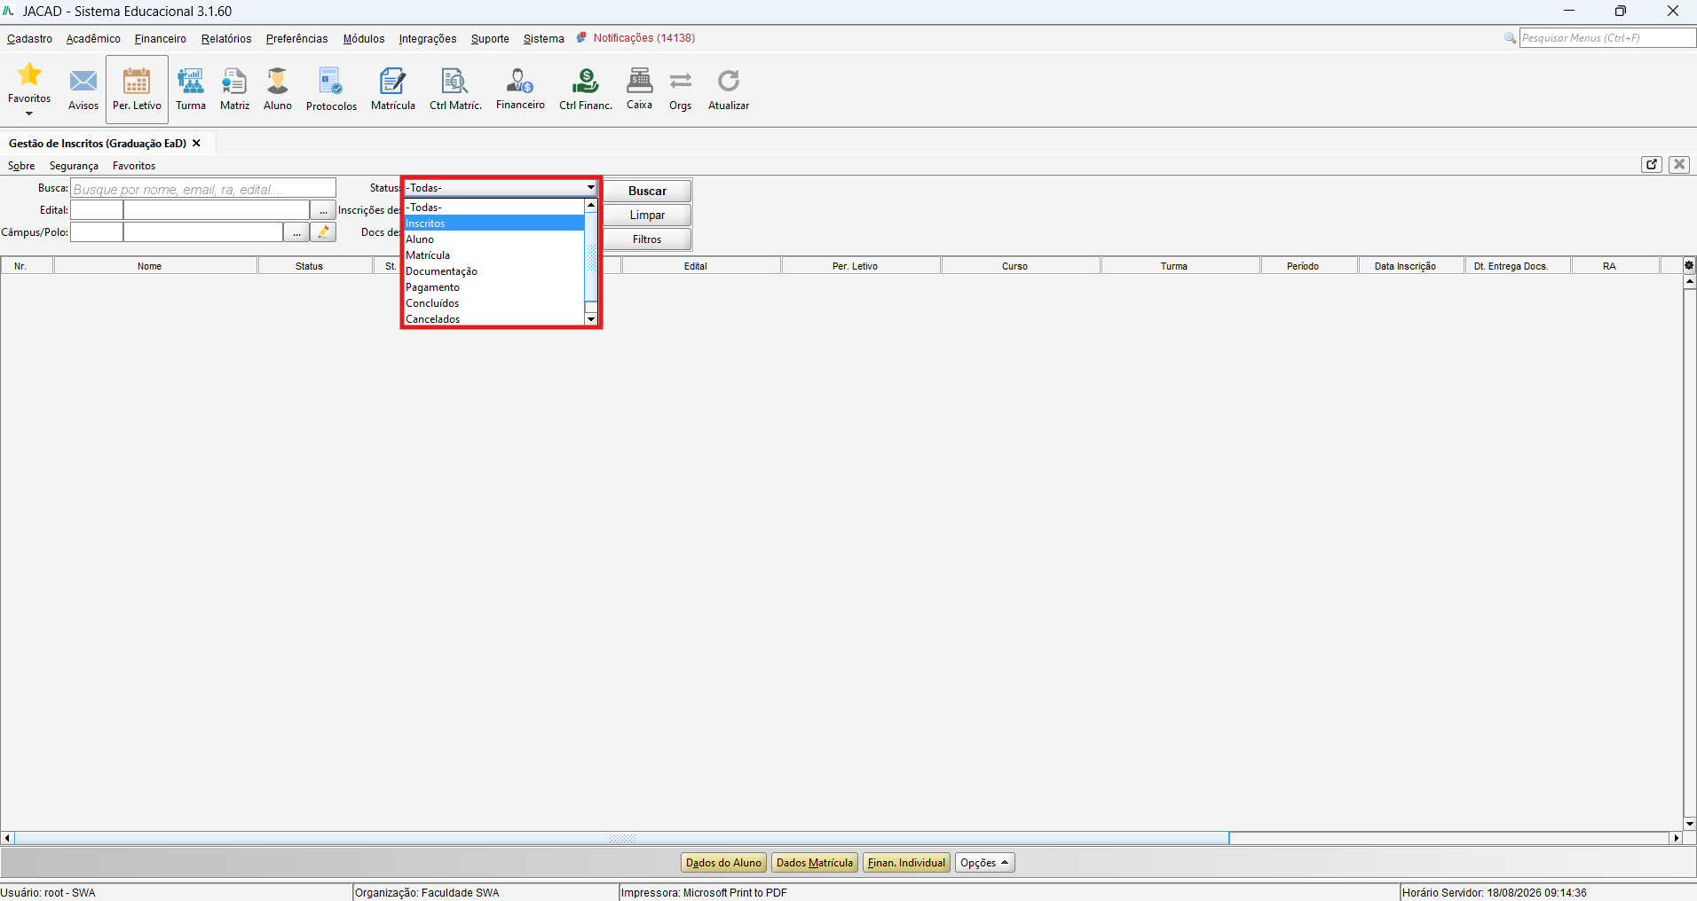The height and width of the screenshot is (901, 1697).
Task: Click the table's vertical scrollbar down arrow
Action: (1690, 824)
